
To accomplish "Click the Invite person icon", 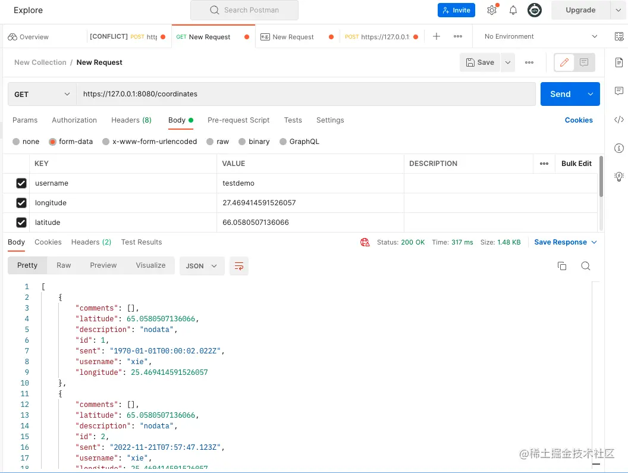I will coord(446,11).
